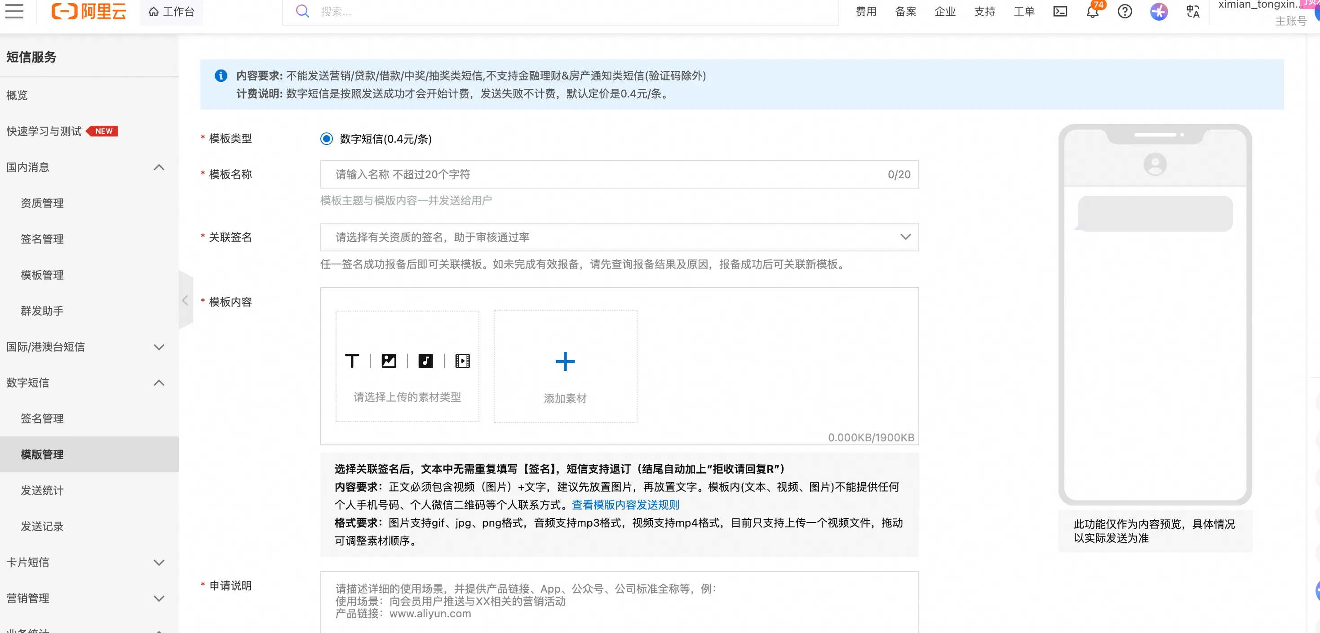Screen dimensions: 1320x633
Task: Select the video material type icon
Action: click(x=462, y=361)
